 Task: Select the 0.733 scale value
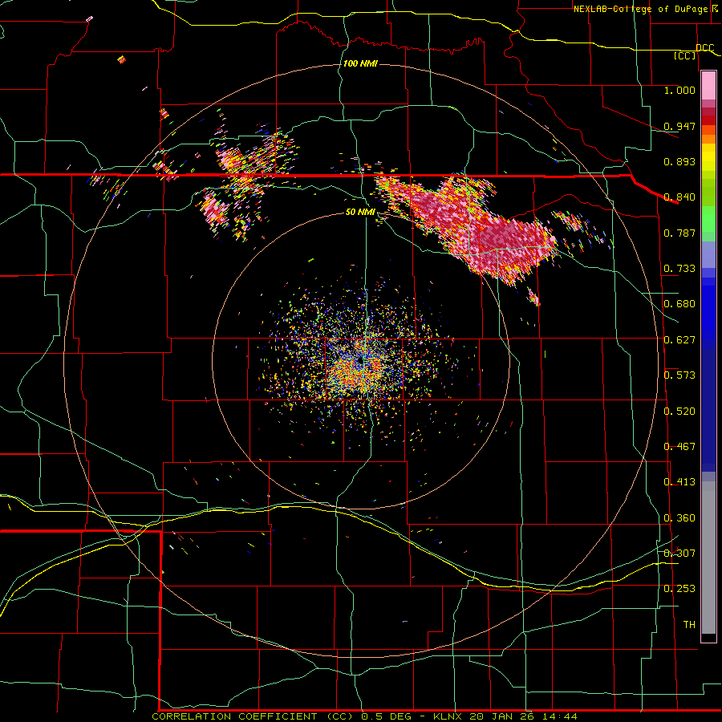pyautogui.click(x=679, y=269)
